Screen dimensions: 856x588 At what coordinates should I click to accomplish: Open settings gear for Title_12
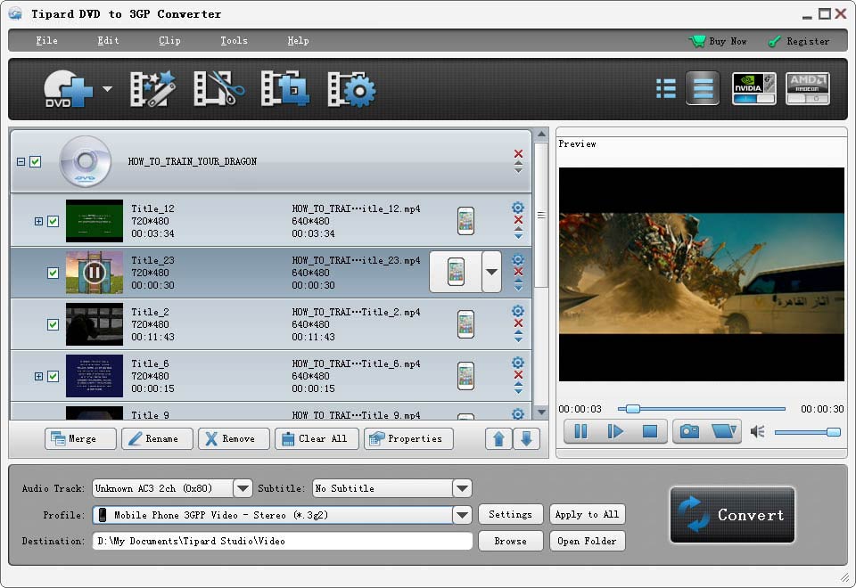(x=518, y=208)
